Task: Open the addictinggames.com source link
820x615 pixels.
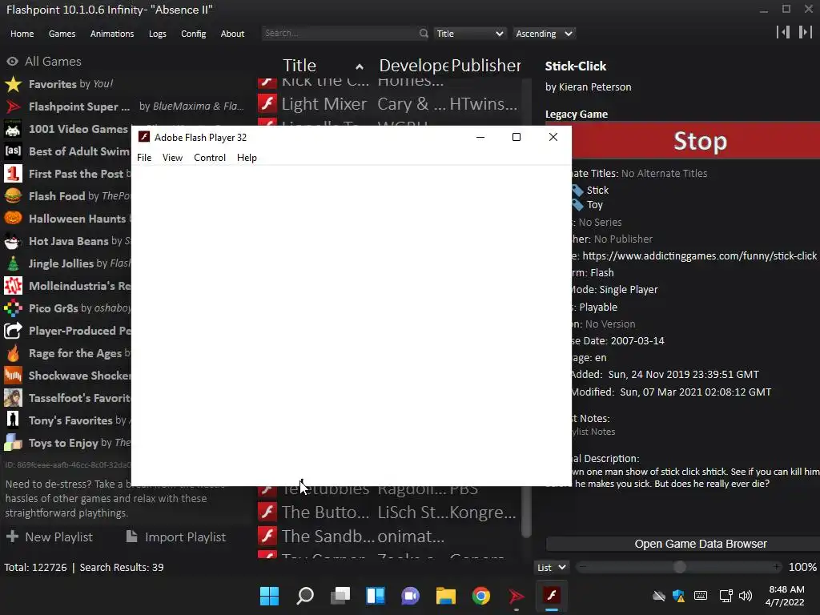Action: [699, 255]
